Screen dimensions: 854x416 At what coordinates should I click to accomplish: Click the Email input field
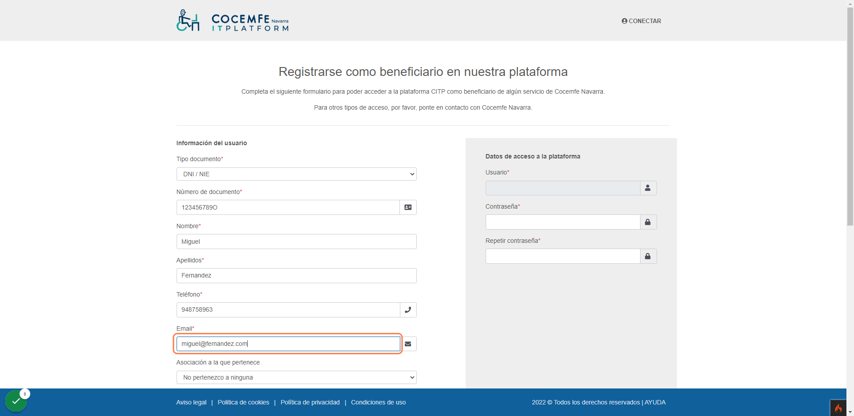pos(288,344)
